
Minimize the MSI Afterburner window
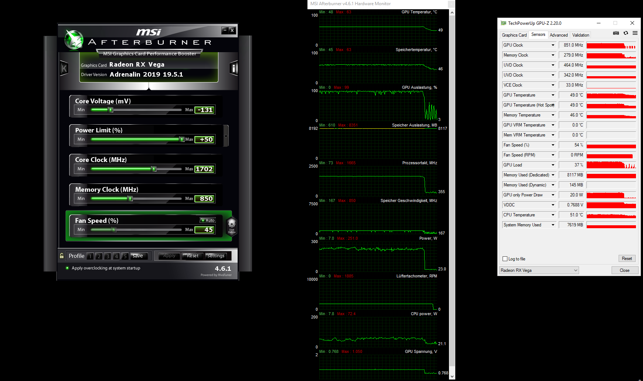[x=225, y=30]
